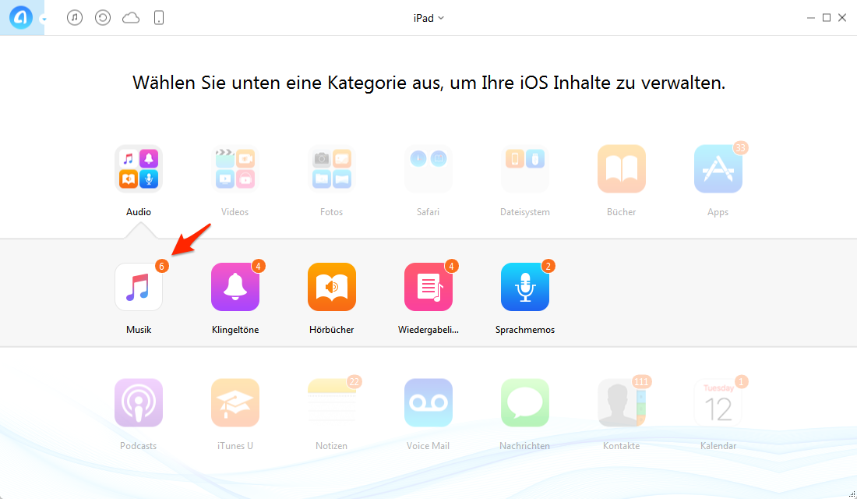Screen dimensions: 857x499
Task: Click the Musik label text
Action: point(139,329)
